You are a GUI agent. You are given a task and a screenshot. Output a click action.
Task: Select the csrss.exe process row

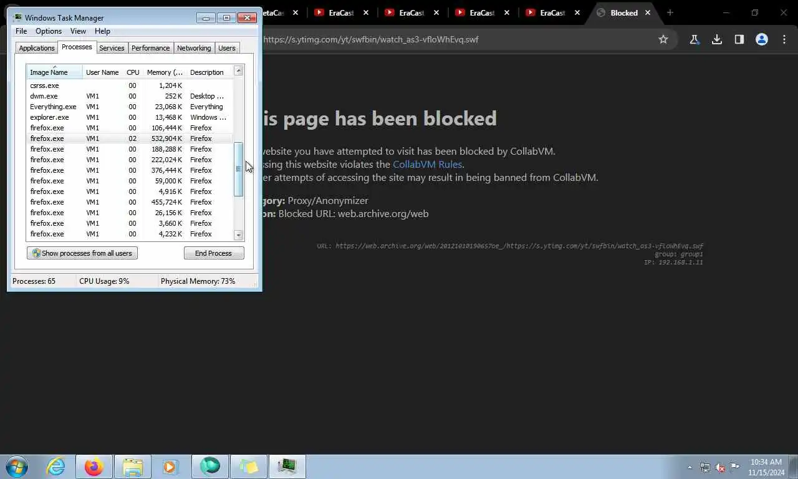coord(130,85)
